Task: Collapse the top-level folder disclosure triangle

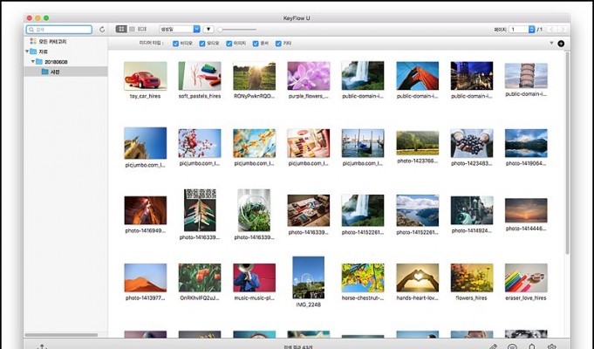Action: click(27, 51)
